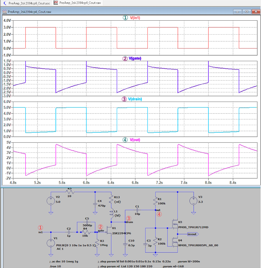Select the V(out) trace label

[135, 140]
